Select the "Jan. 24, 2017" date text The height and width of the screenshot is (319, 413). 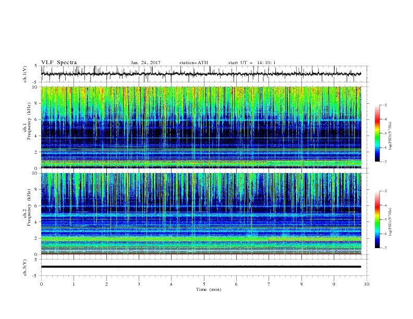click(145, 63)
